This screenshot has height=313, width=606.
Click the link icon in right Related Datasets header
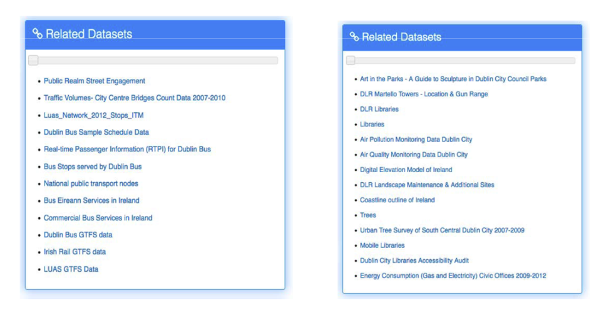tap(354, 37)
